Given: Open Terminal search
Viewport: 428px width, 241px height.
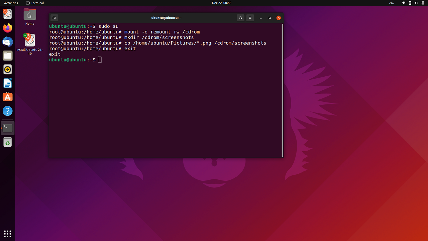Looking at the screenshot, I should 241,18.
